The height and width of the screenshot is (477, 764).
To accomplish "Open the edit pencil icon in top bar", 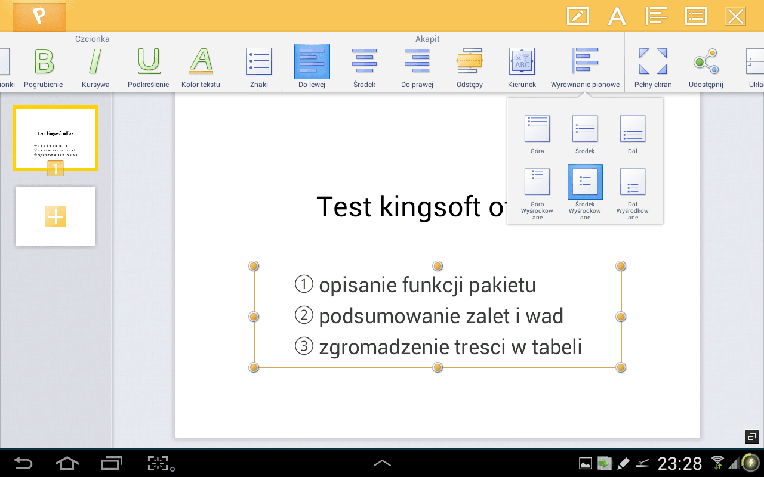I will [x=577, y=16].
